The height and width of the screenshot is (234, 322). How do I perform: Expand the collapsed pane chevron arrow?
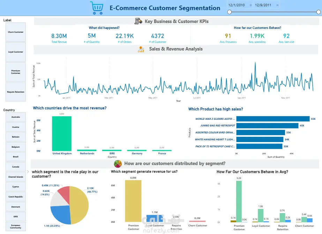pos(28,172)
